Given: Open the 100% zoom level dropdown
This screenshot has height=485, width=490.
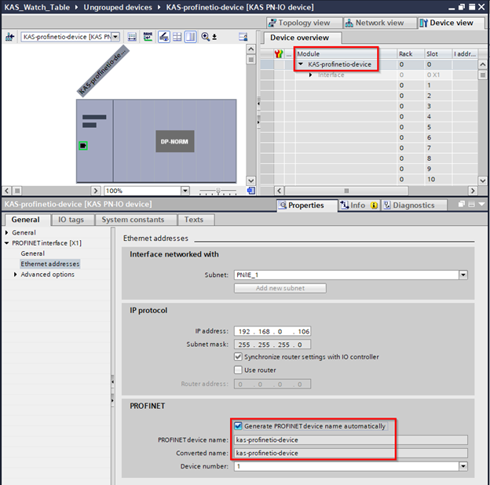Looking at the screenshot, I should 185,191.
